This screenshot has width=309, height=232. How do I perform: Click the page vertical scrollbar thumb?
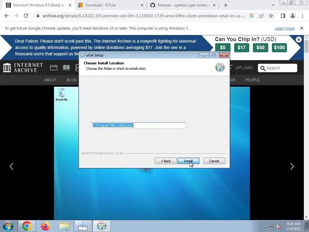coord(306,46)
